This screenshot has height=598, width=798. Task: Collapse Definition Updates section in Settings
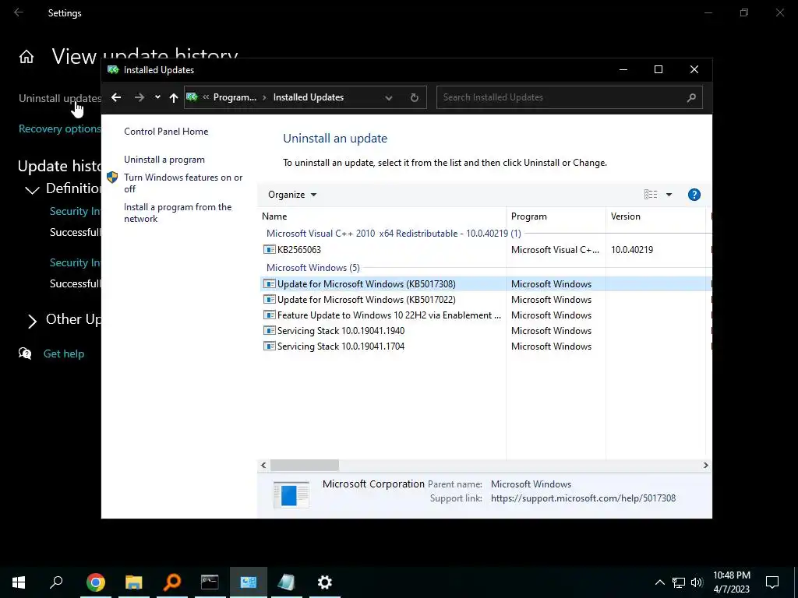point(31,190)
